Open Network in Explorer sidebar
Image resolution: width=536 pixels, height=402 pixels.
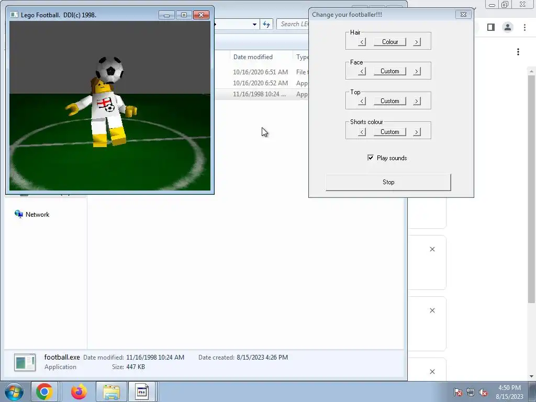tap(37, 214)
